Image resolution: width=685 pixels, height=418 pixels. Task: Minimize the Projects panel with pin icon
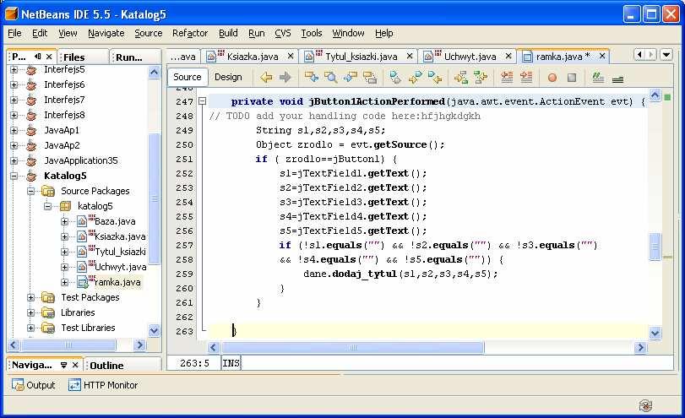(38, 57)
